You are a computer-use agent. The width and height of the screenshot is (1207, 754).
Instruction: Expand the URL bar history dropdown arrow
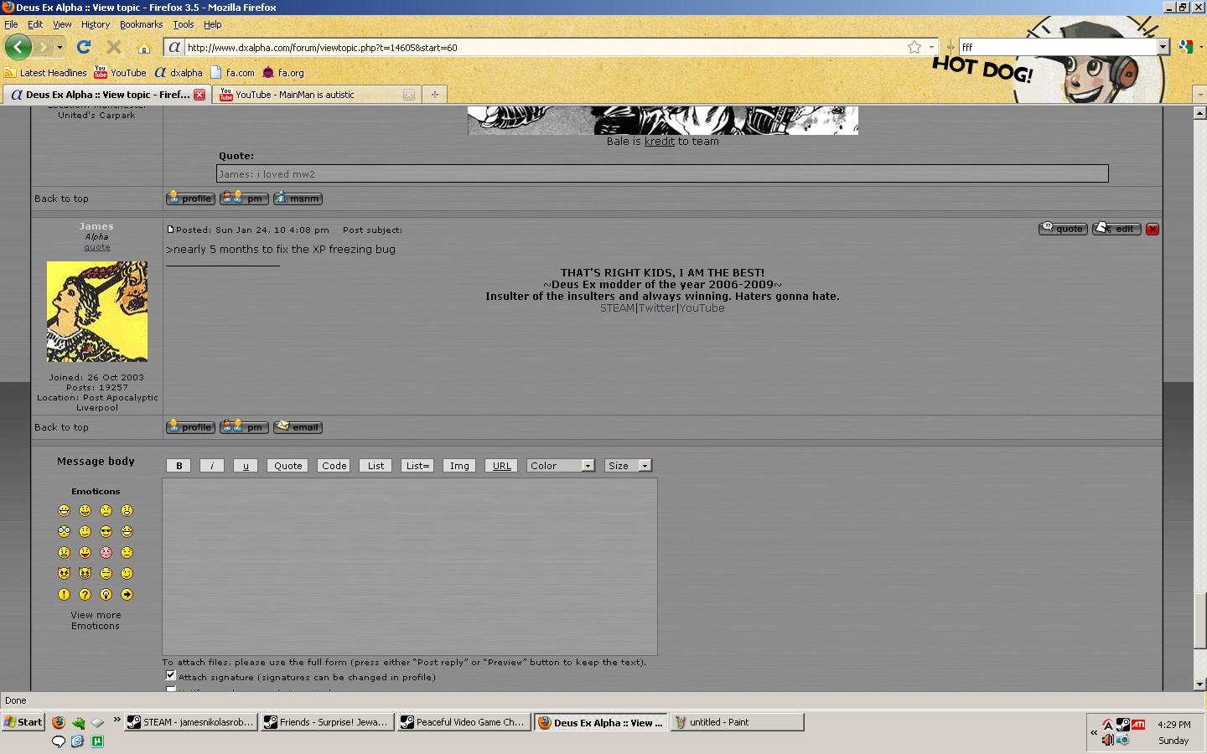931,47
